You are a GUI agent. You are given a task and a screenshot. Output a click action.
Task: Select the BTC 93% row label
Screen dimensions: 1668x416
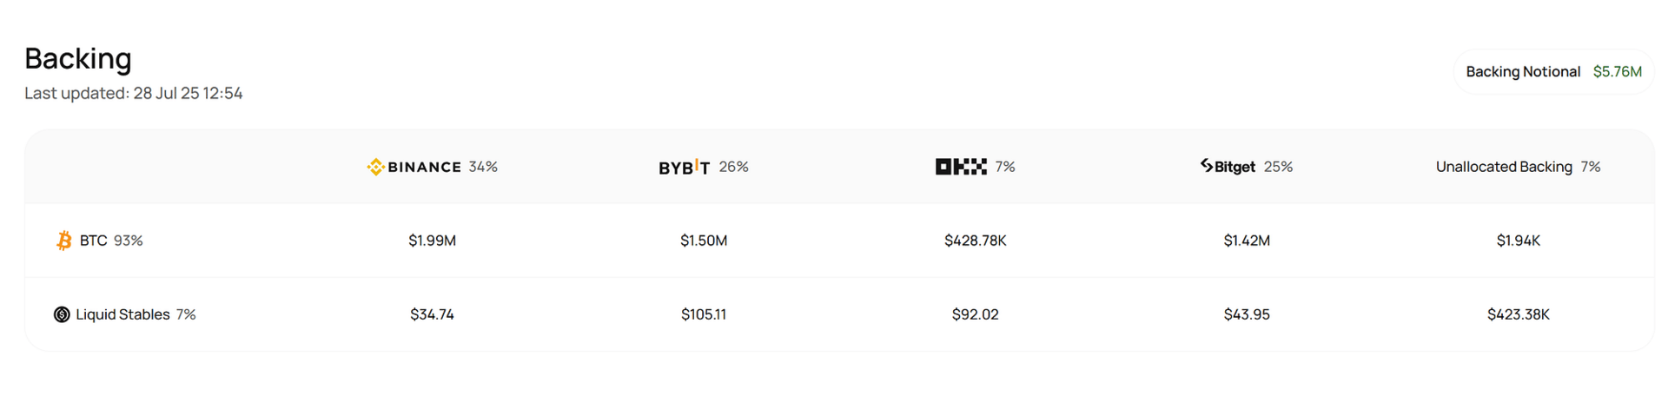(x=111, y=241)
